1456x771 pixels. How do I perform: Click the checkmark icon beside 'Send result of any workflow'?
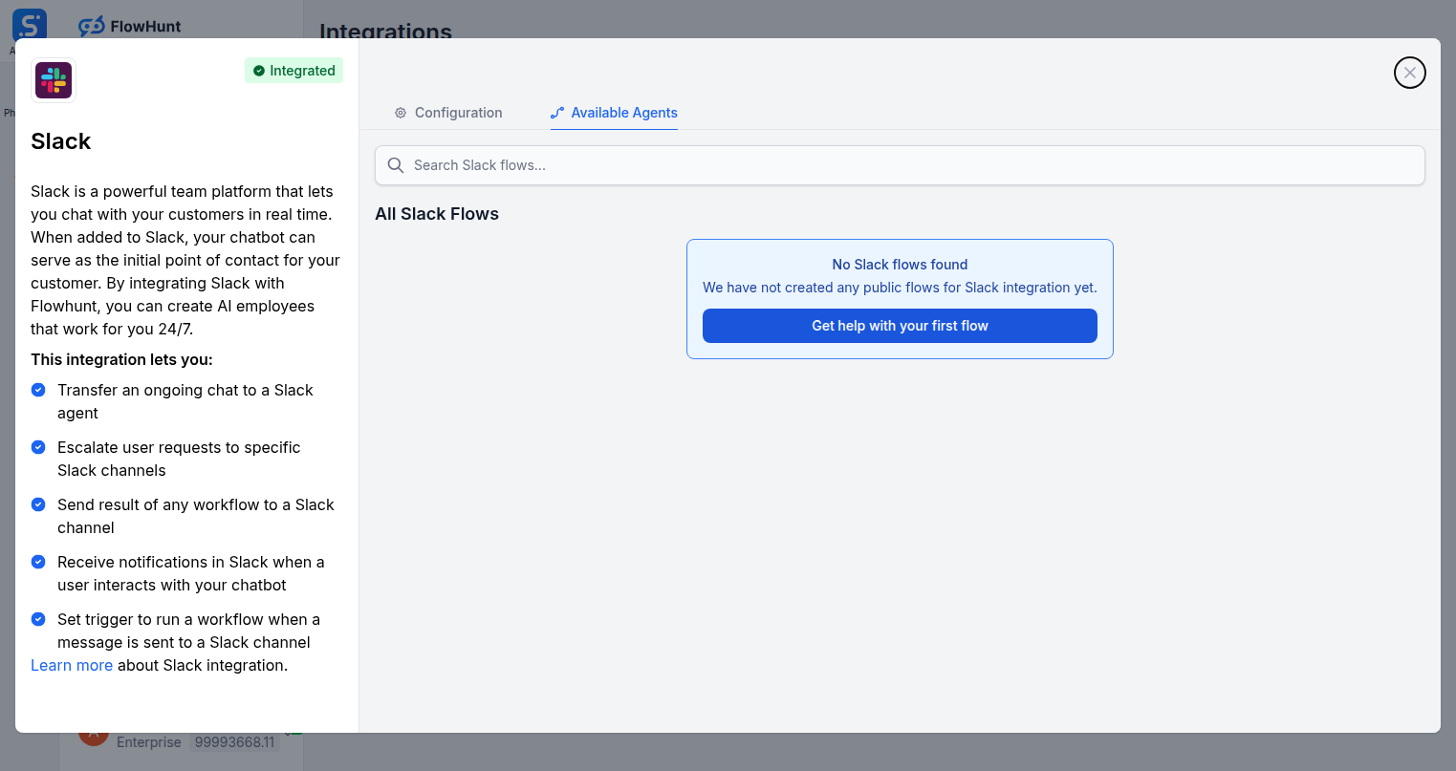(x=38, y=504)
